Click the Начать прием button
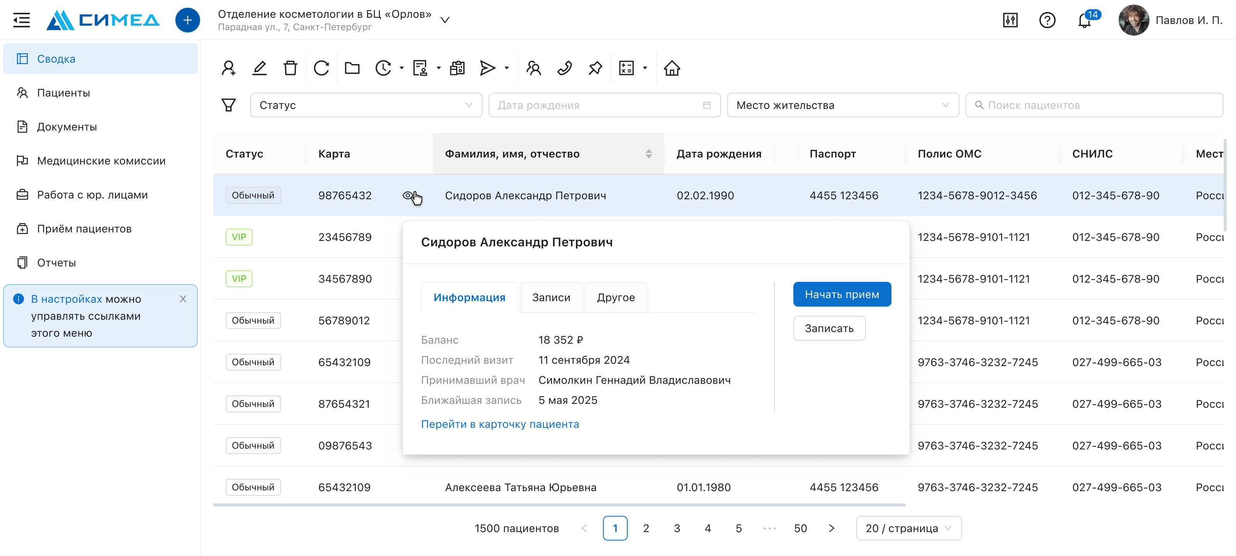1236x556 pixels. pos(842,294)
